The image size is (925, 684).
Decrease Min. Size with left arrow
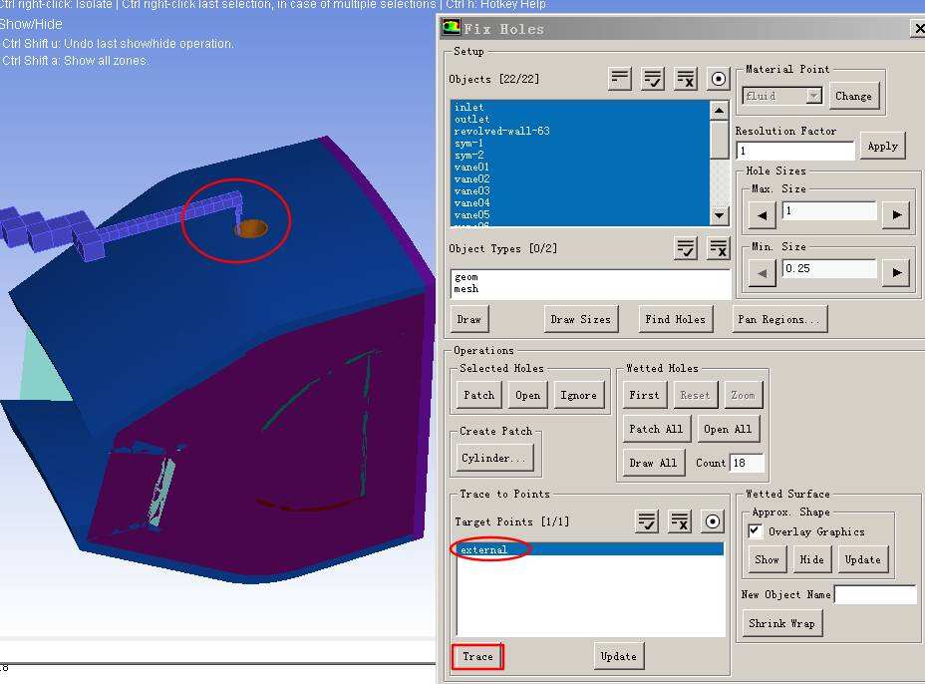[762, 272]
